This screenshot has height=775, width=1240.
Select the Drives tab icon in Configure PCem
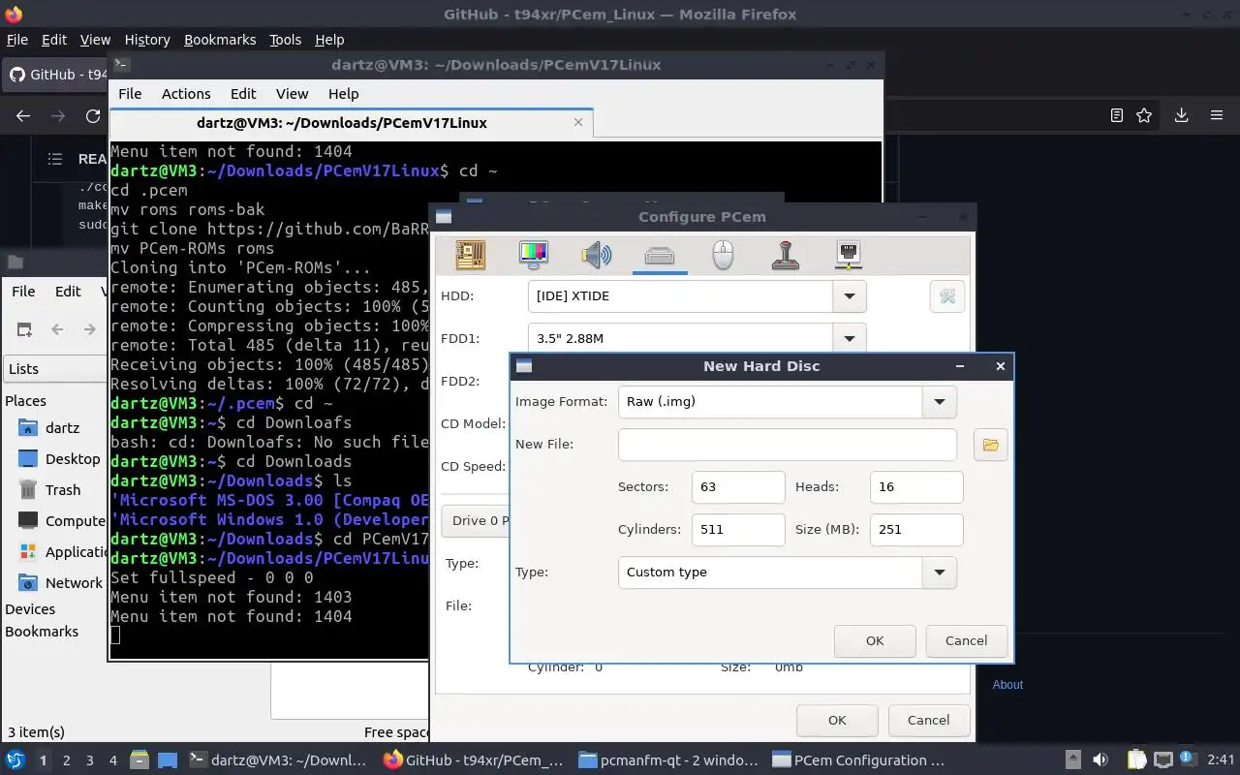pyautogui.click(x=660, y=255)
